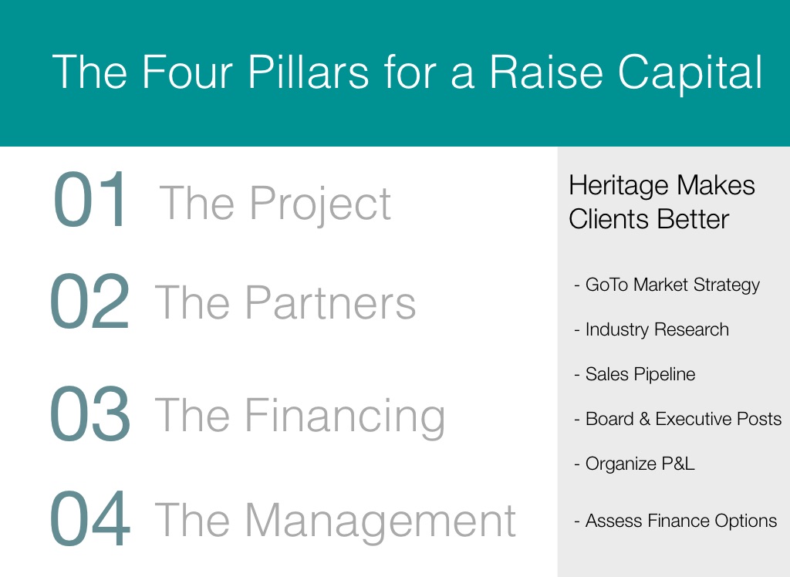Select the number 01 on the slide
Image resolution: width=790 pixels, height=577 pixels.
click(91, 202)
